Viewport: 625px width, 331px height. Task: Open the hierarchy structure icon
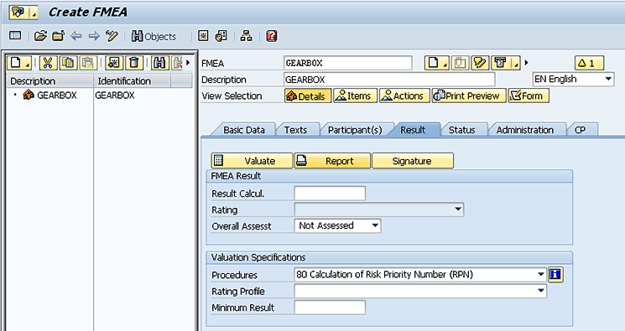(x=246, y=36)
